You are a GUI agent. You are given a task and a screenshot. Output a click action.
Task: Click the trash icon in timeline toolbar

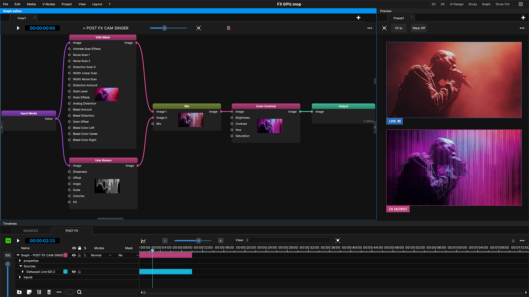[49, 292]
